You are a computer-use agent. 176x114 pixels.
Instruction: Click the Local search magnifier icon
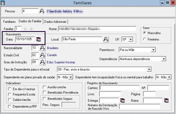coord(106,39)
